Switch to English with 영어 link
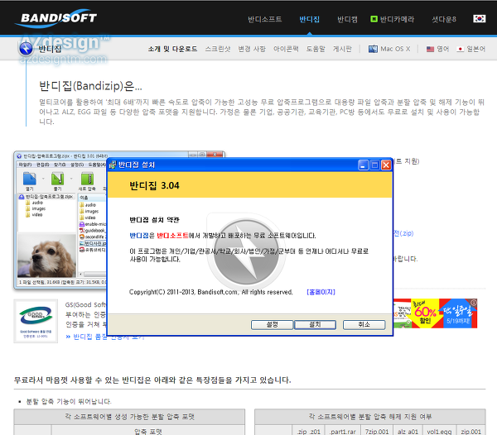Viewport: 497px width, 435px height. coord(443,49)
